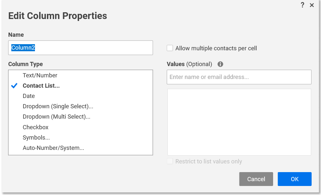Click the Edit Column Properties title
The height and width of the screenshot is (195, 321).
(58, 15)
